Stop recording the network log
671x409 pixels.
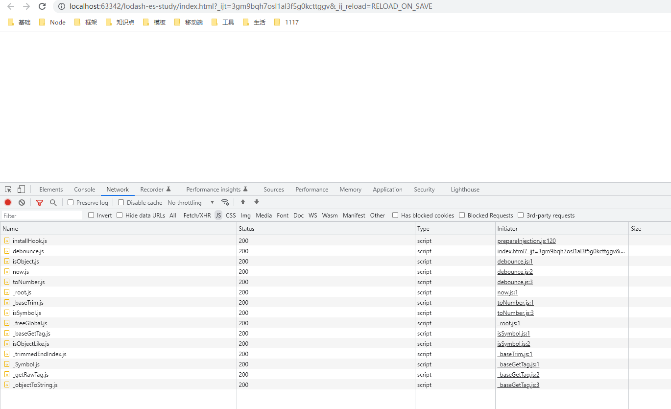point(8,202)
